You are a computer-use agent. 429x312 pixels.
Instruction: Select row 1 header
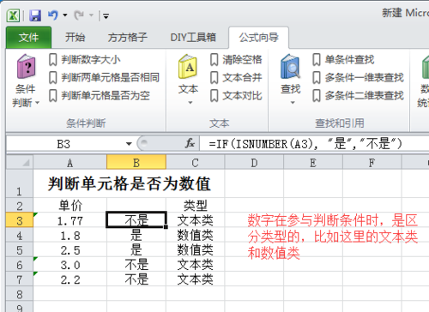coord(20,183)
